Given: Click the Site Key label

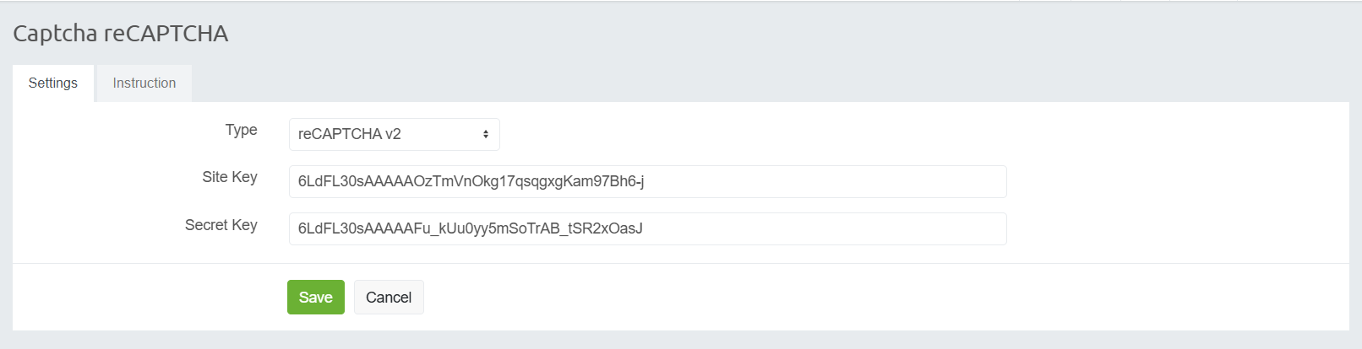Looking at the screenshot, I should point(230,177).
